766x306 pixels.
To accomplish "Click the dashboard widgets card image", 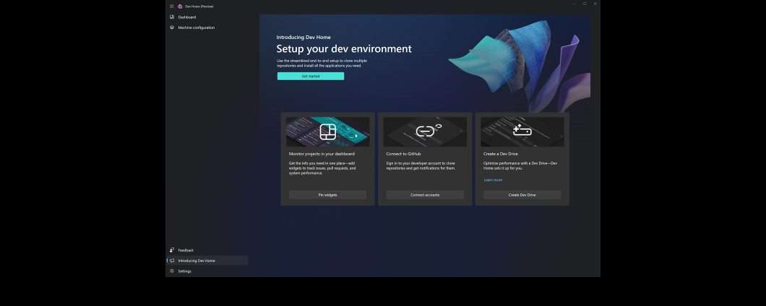I will (328, 131).
